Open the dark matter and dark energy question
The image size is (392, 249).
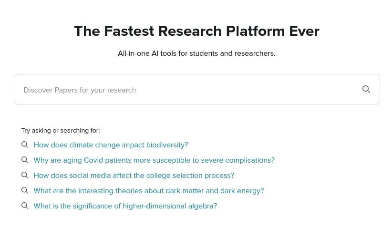coord(148,191)
